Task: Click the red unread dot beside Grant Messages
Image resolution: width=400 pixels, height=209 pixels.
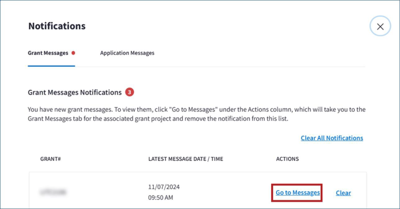Action: click(x=73, y=53)
